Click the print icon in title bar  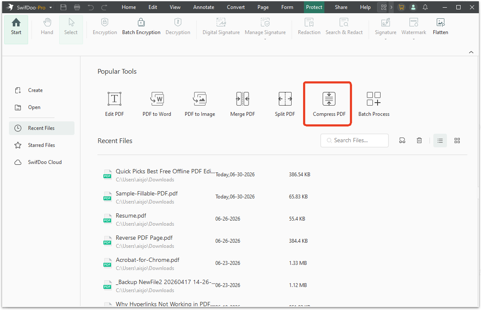[77, 7]
